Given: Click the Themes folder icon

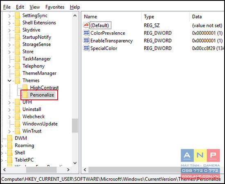Looking at the screenshot, I should (18, 81).
